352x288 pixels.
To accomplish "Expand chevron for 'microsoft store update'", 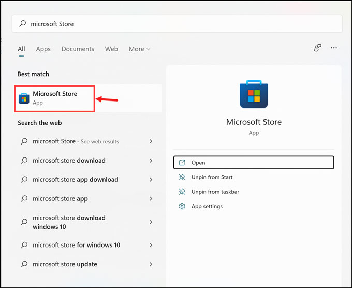I will coord(151,264).
